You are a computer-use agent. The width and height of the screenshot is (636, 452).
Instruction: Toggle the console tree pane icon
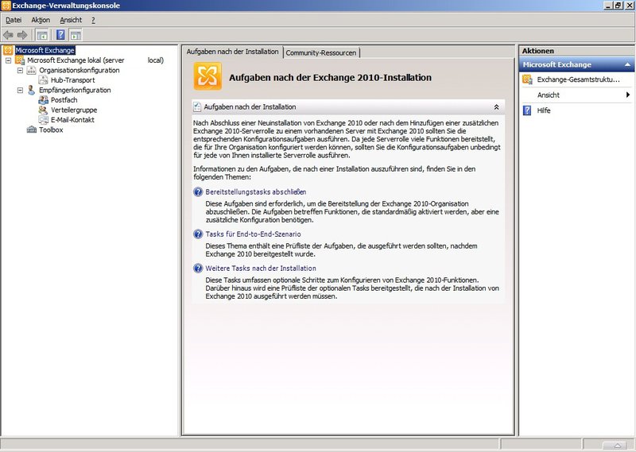click(42, 35)
